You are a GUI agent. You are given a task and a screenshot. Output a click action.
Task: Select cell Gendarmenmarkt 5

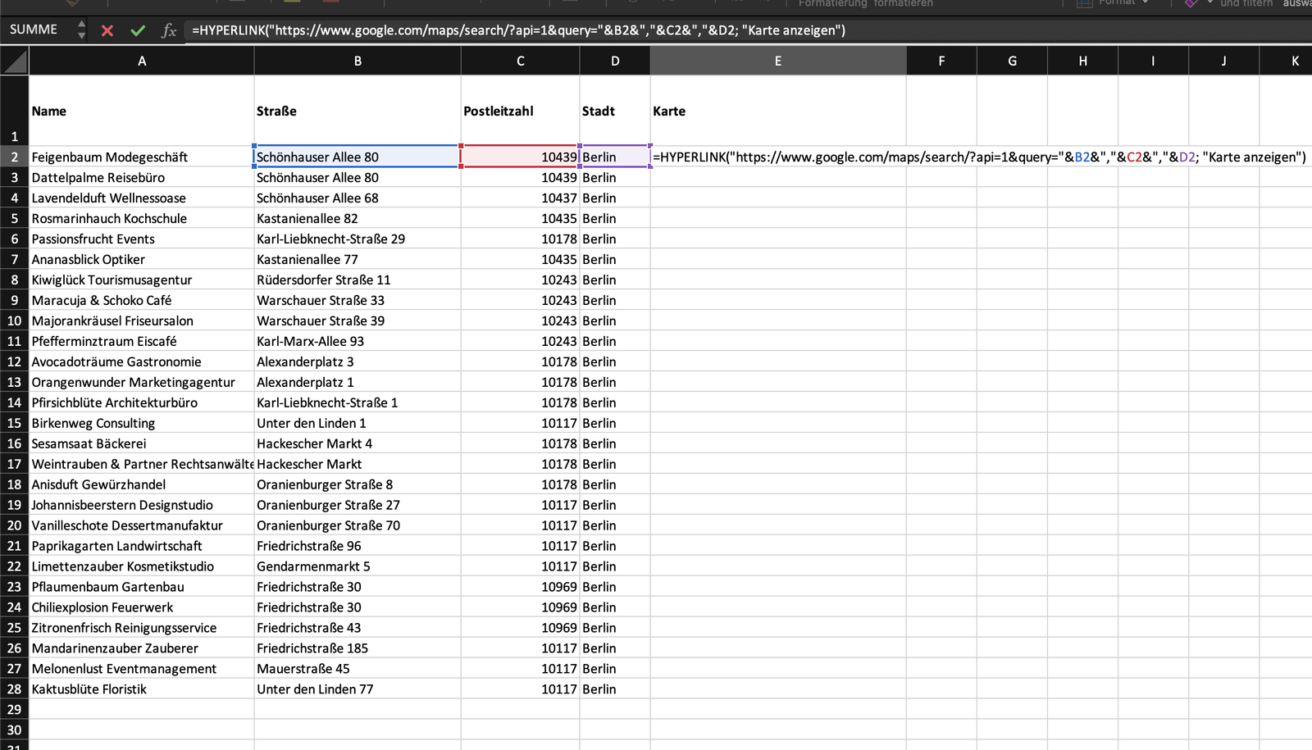358,566
